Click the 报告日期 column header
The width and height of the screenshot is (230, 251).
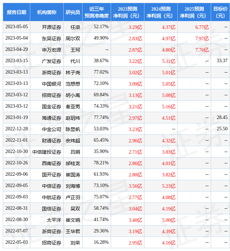(17, 12)
